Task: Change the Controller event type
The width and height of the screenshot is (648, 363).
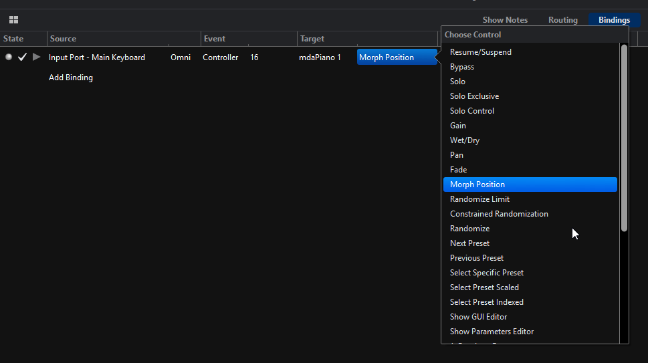Action: coord(220,57)
